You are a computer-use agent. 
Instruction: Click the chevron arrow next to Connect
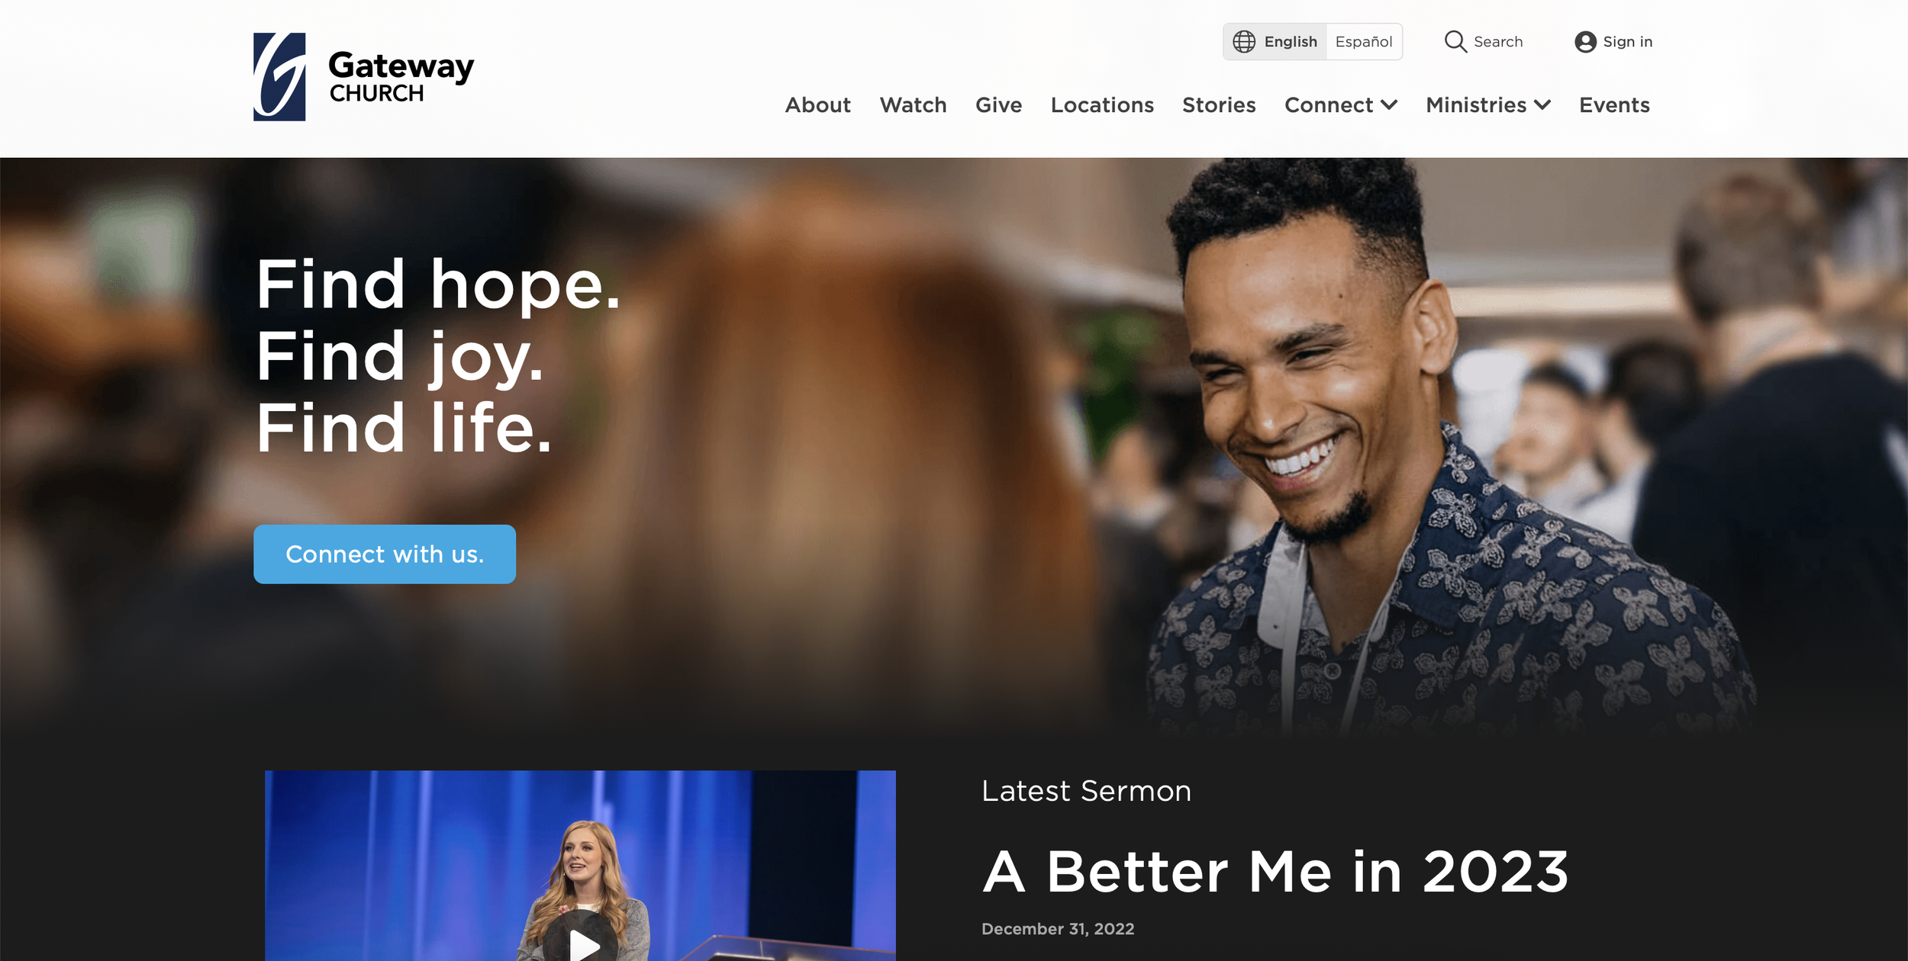coord(1389,105)
